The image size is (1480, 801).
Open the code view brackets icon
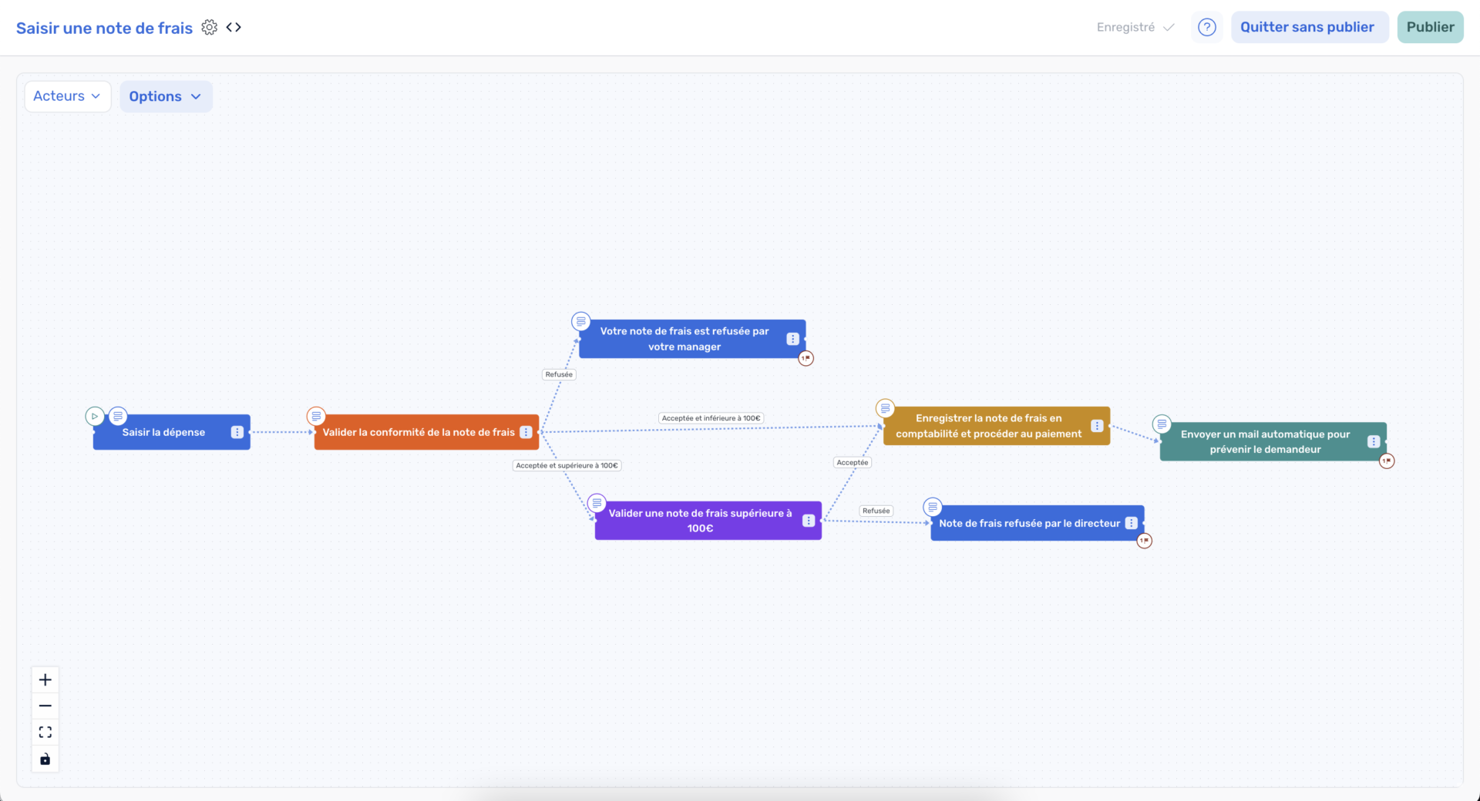point(234,28)
